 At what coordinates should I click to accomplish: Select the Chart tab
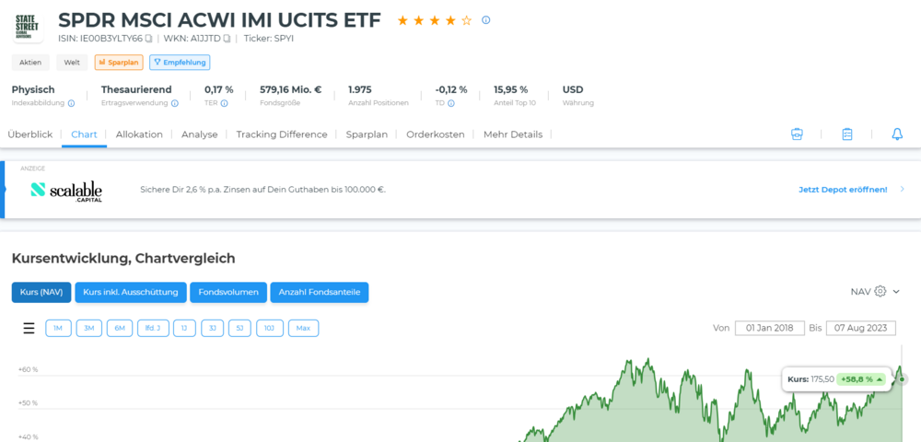(x=84, y=134)
